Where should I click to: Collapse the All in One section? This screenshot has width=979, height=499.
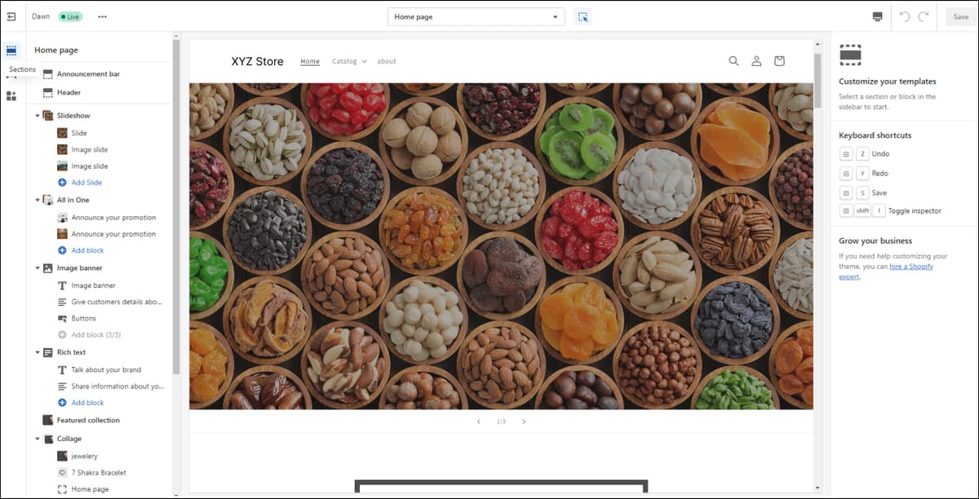(38, 200)
